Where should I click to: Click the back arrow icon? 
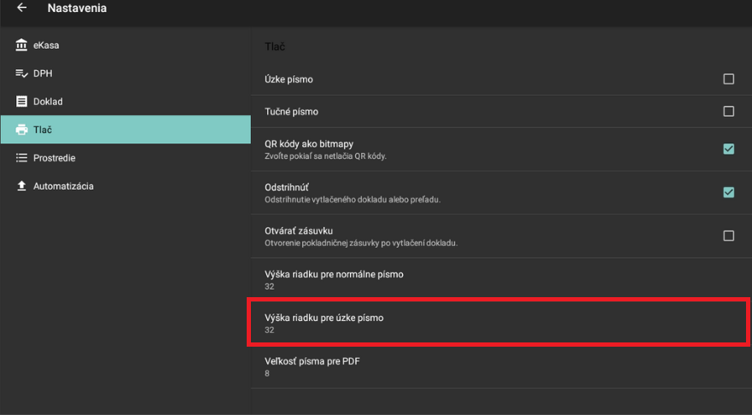[21, 9]
